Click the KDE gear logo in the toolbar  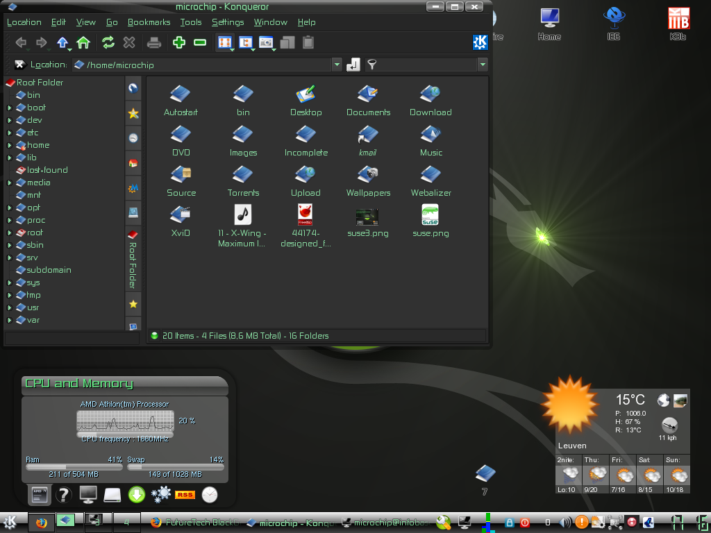pyautogui.click(x=480, y=42)
